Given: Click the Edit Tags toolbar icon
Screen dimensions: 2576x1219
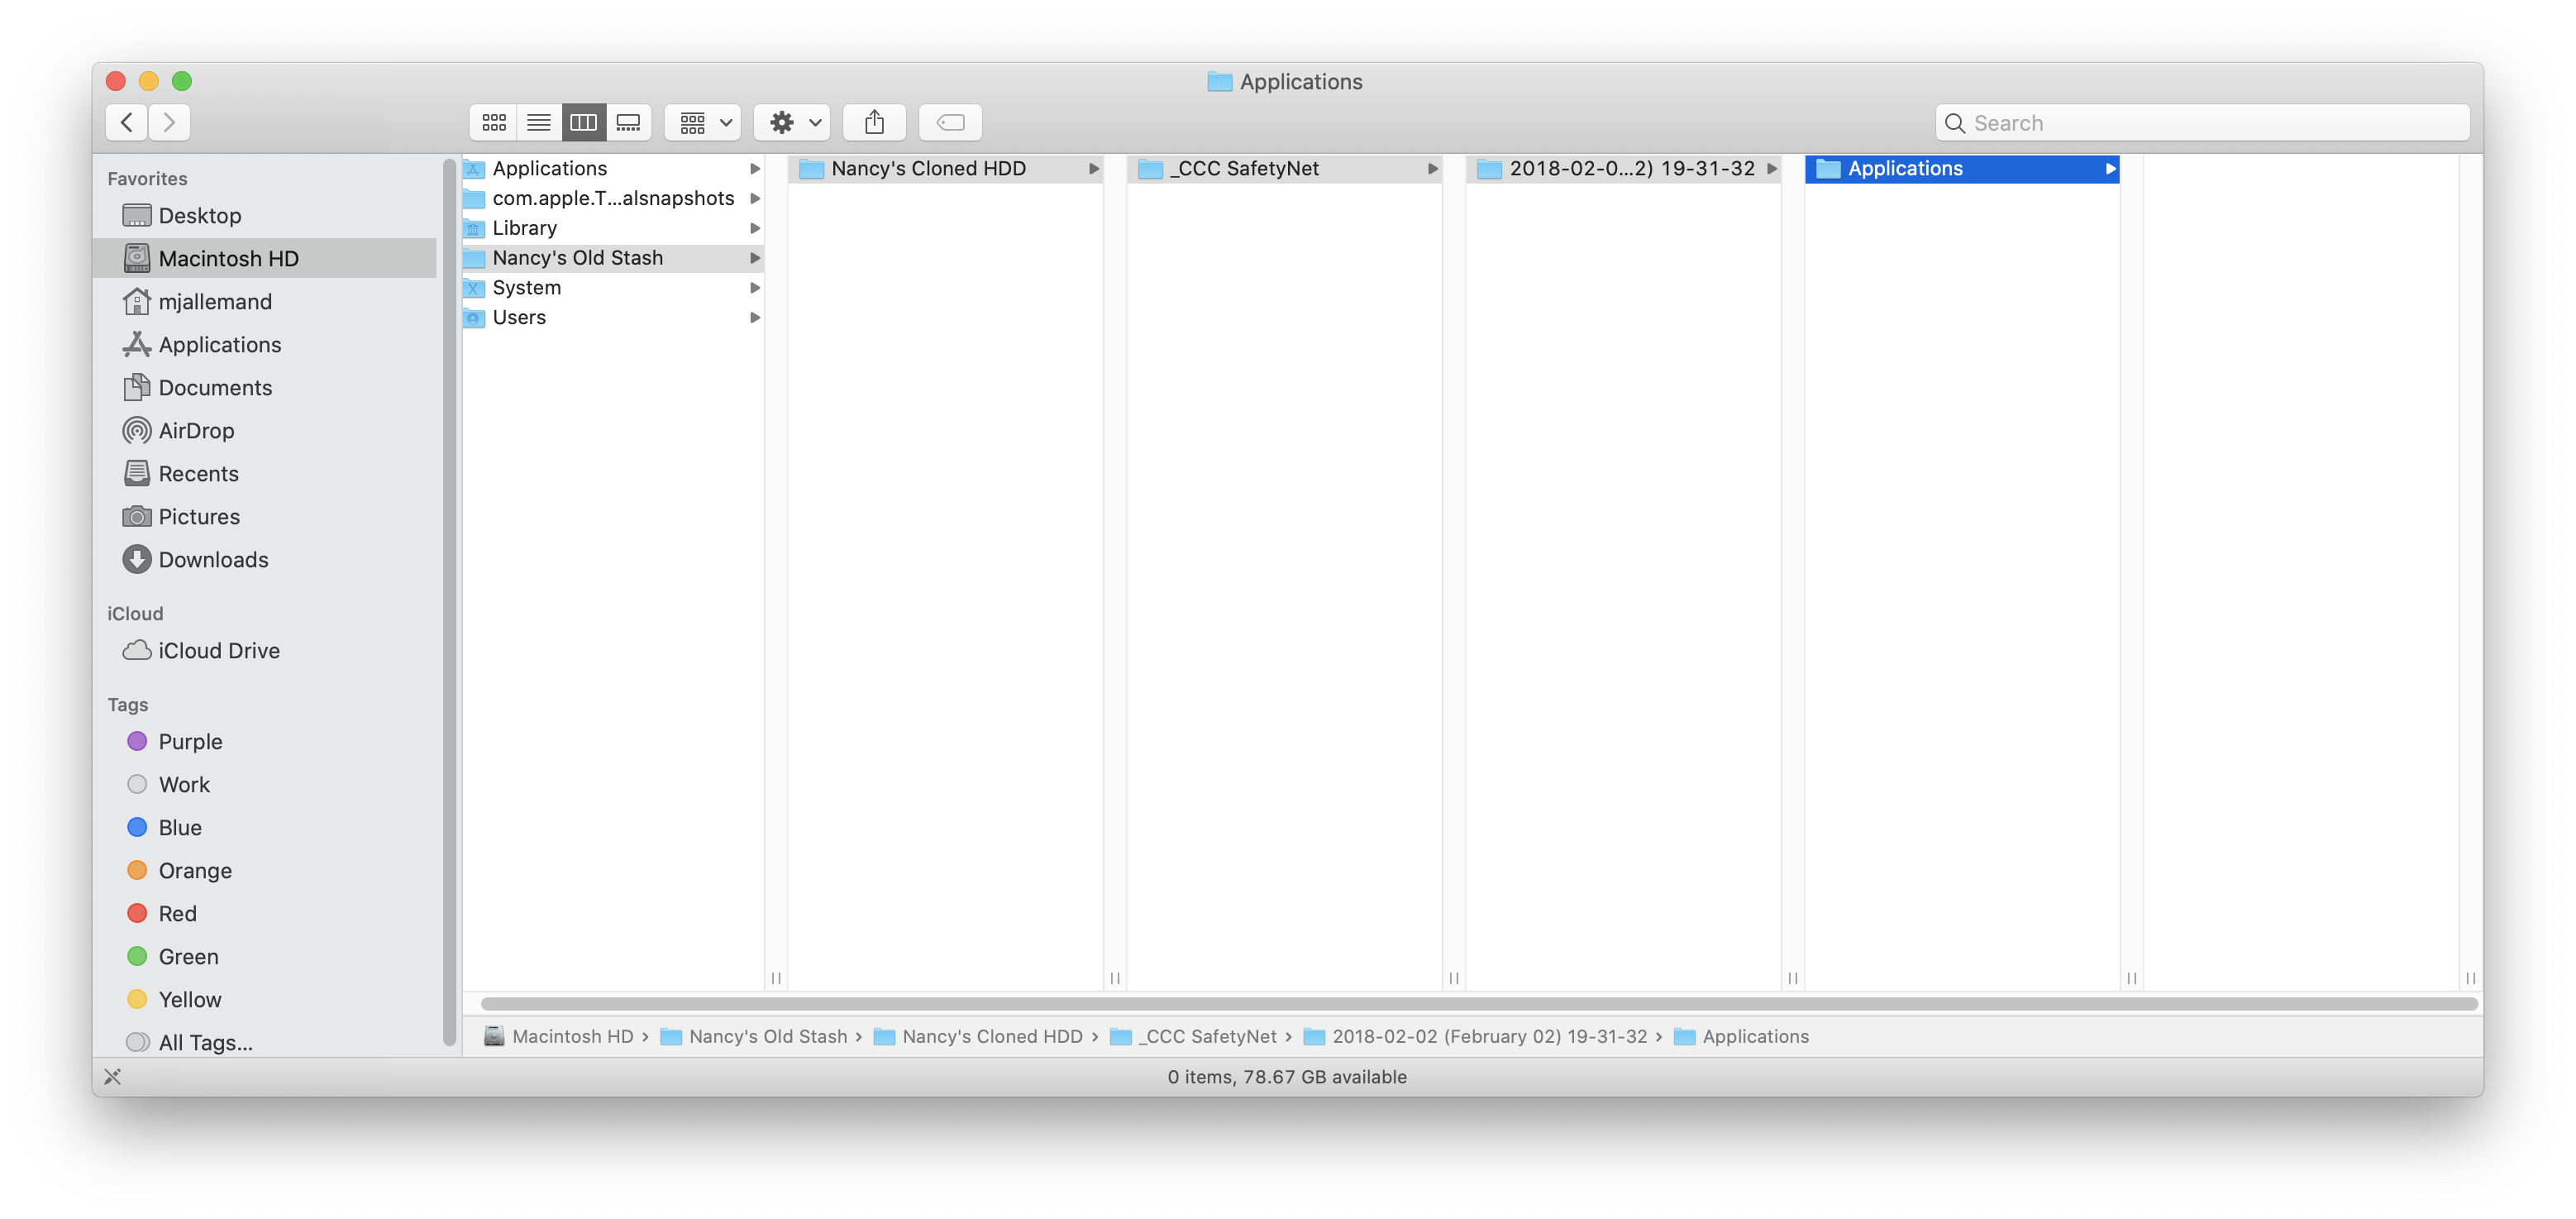Looking at the screenshot, I should (950, 122).
